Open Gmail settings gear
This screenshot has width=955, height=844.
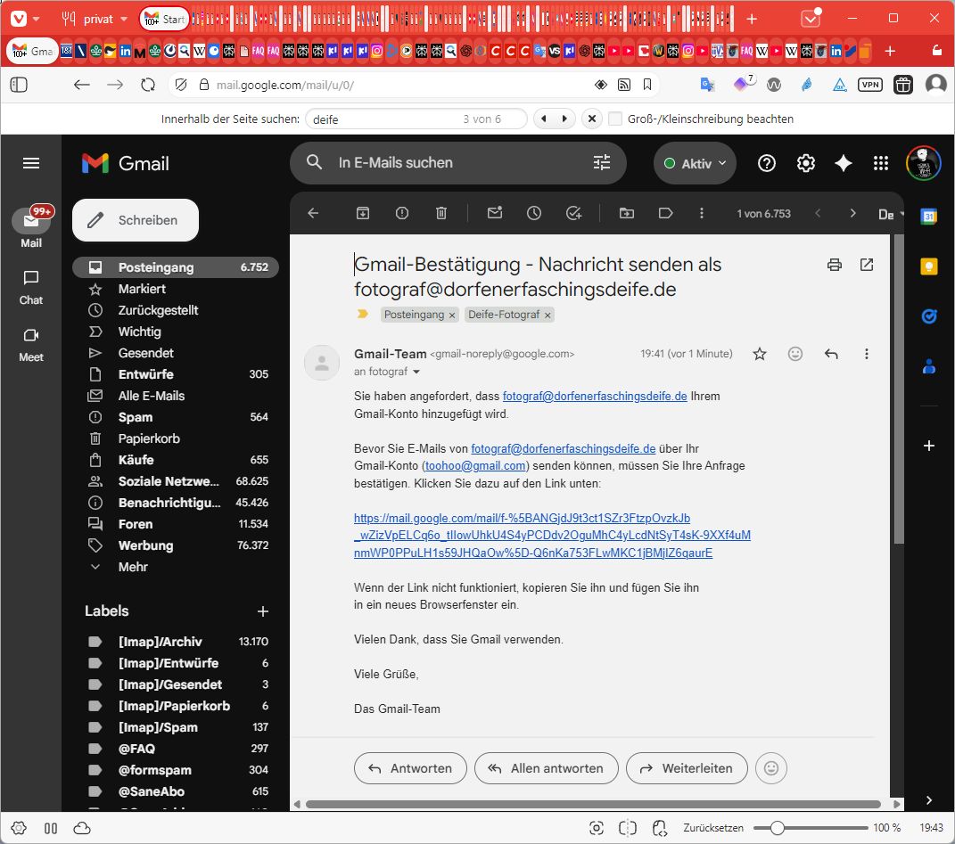tap(806, 163)
